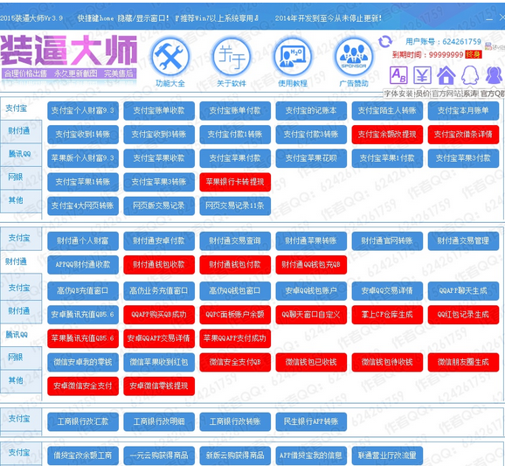Click 网页版交易记录 button
Viewport: 505px width, 466px height.
pyautogui.click(x=159, y=205)
